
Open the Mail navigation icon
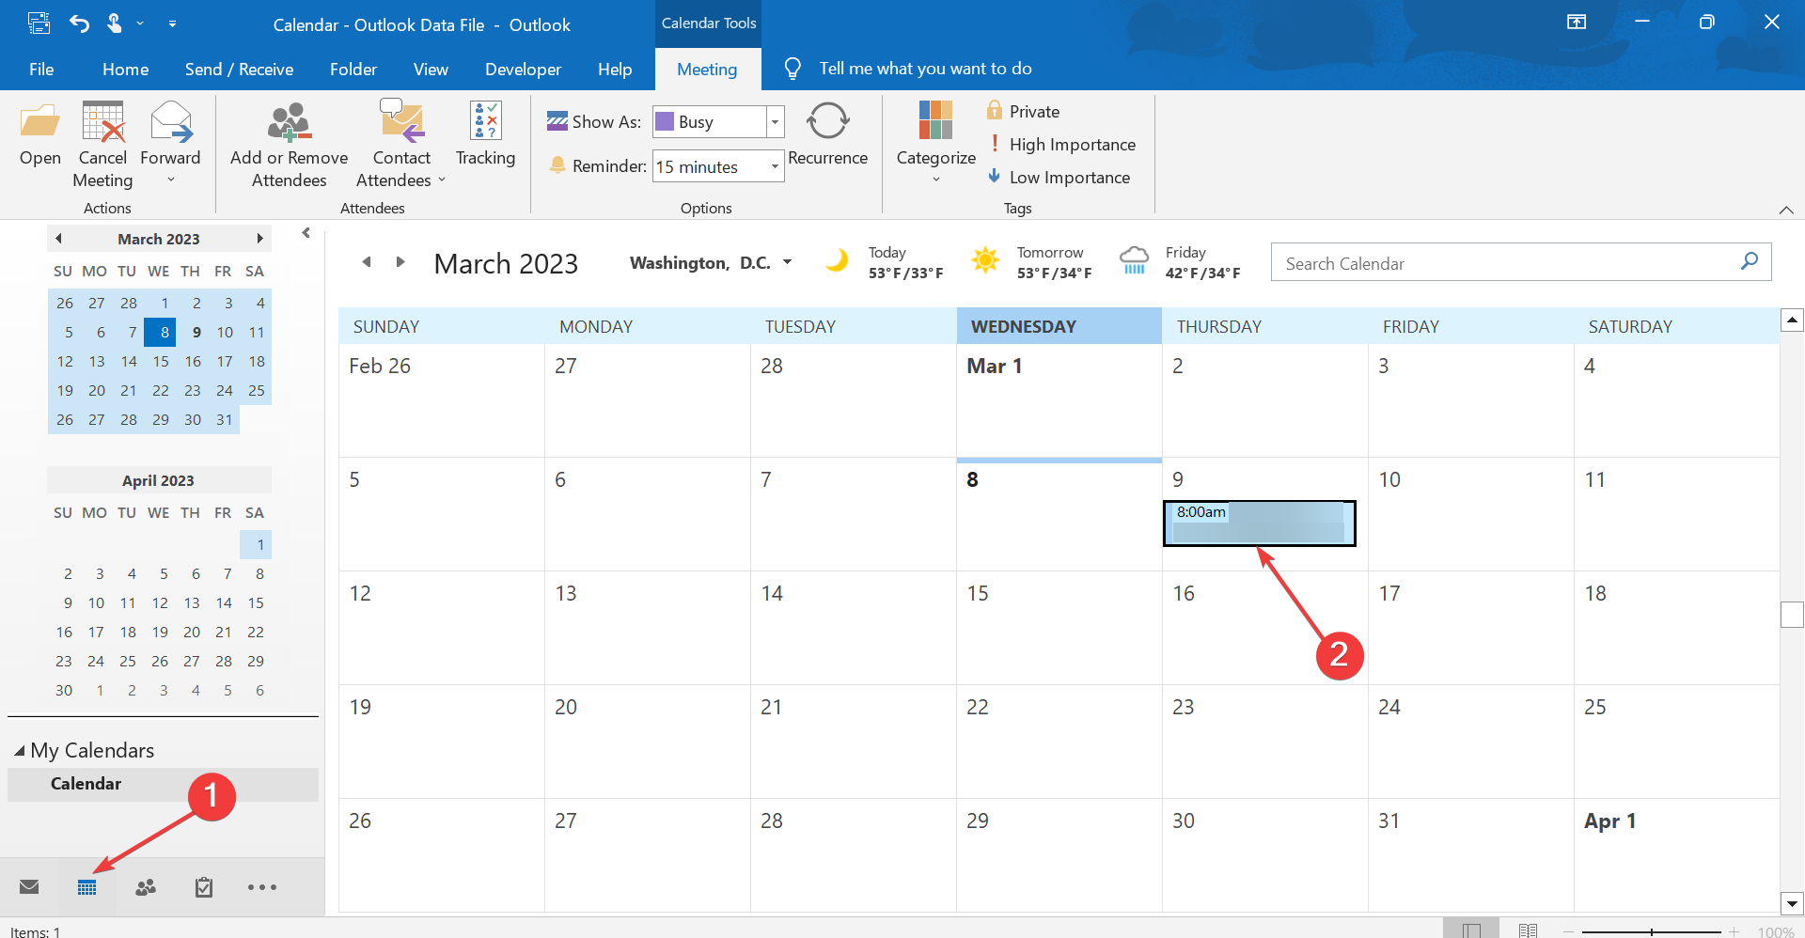tap(29, 886)
